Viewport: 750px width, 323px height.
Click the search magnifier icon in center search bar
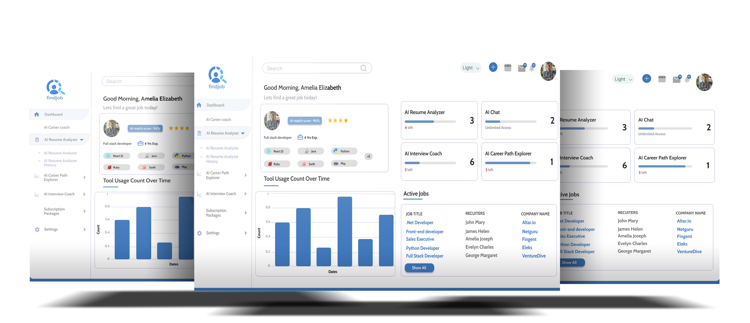[363, 68]
